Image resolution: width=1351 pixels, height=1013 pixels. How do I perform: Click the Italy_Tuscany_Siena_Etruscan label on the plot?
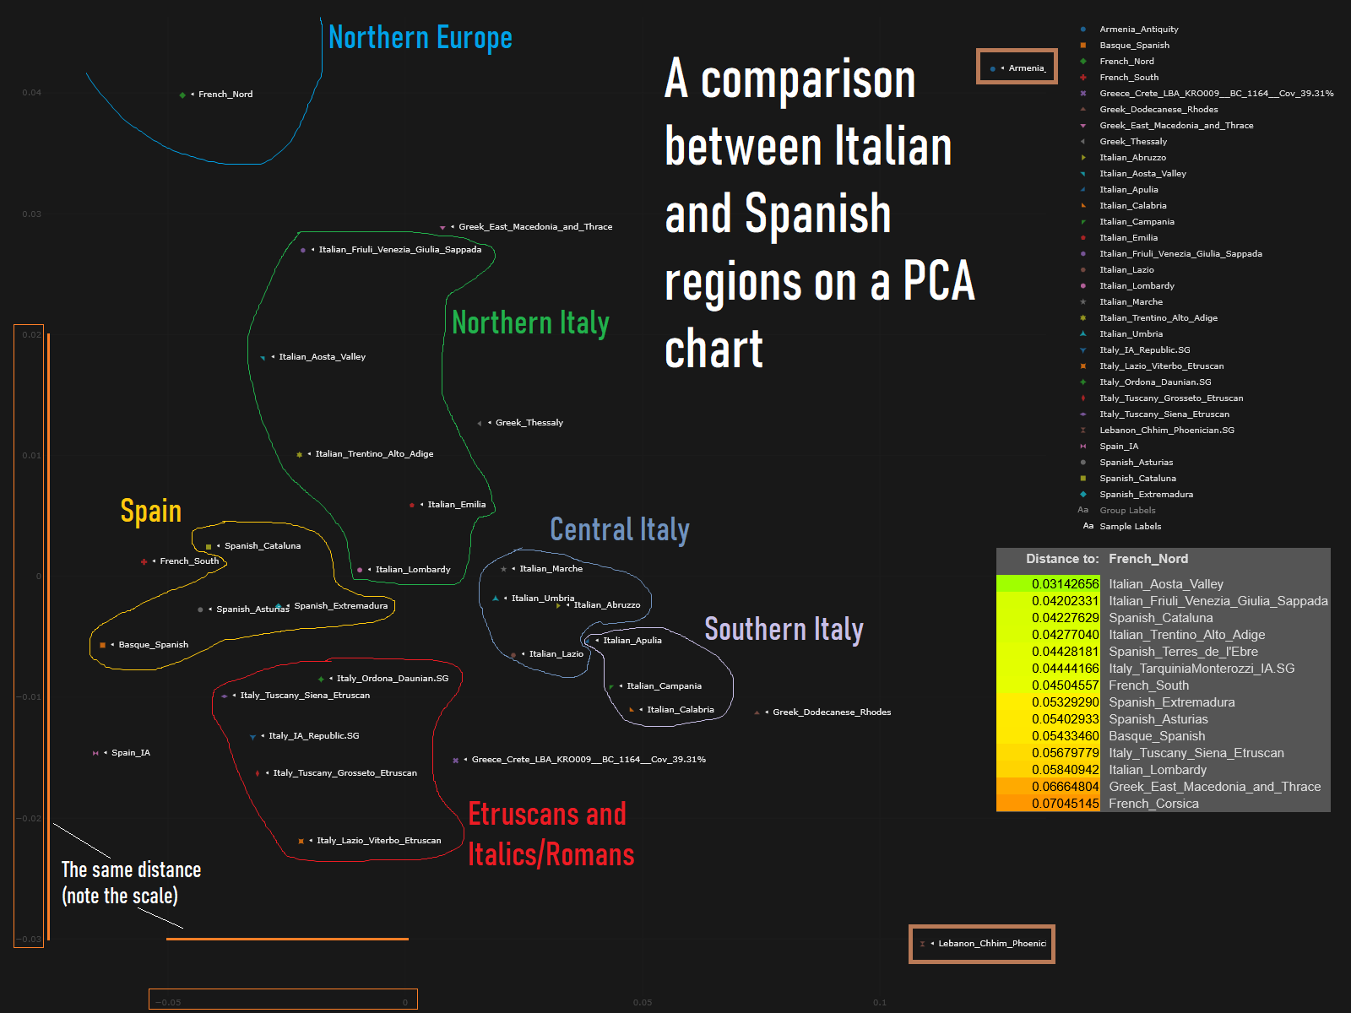pyautogui.click(x=305, y=696)
